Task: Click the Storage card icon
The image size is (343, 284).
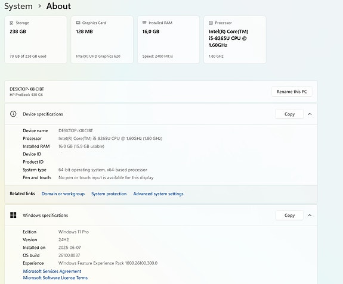Action: [x=11, y=23]
